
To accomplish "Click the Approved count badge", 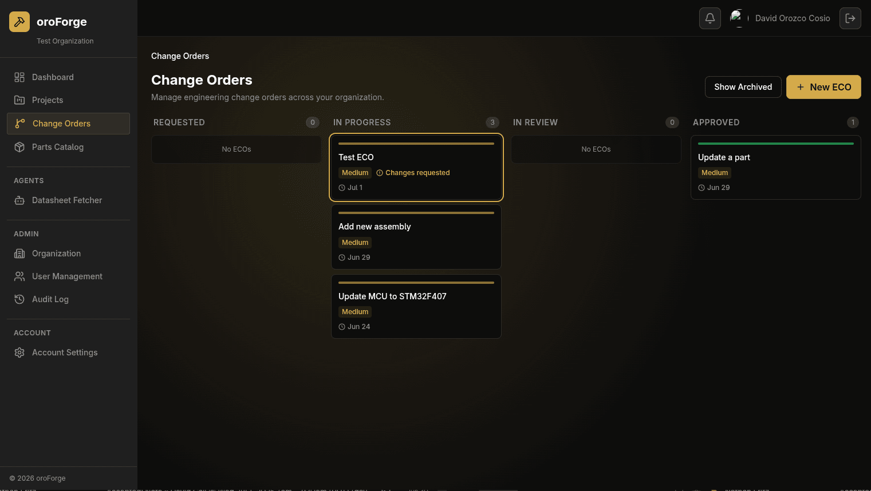I will point(853,122).
